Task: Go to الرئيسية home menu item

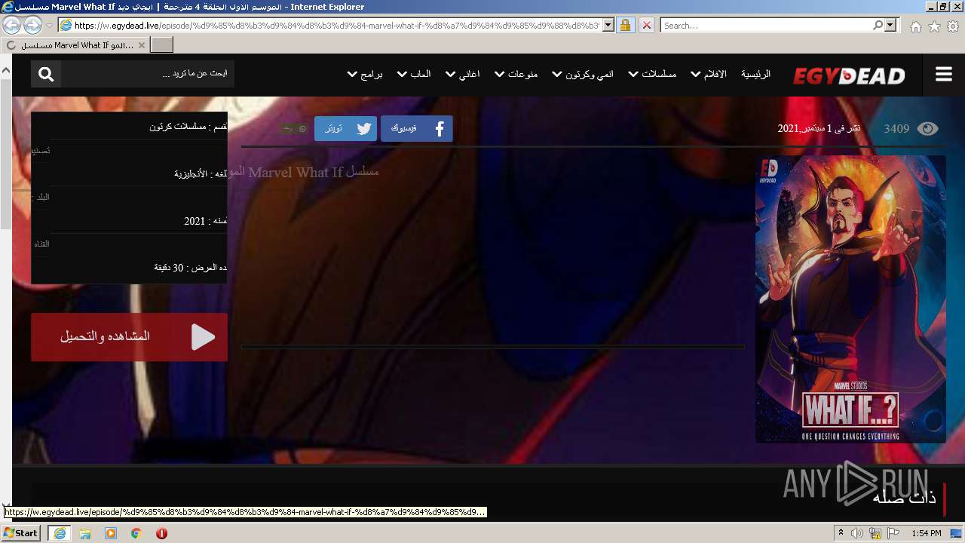Action: 755,74
